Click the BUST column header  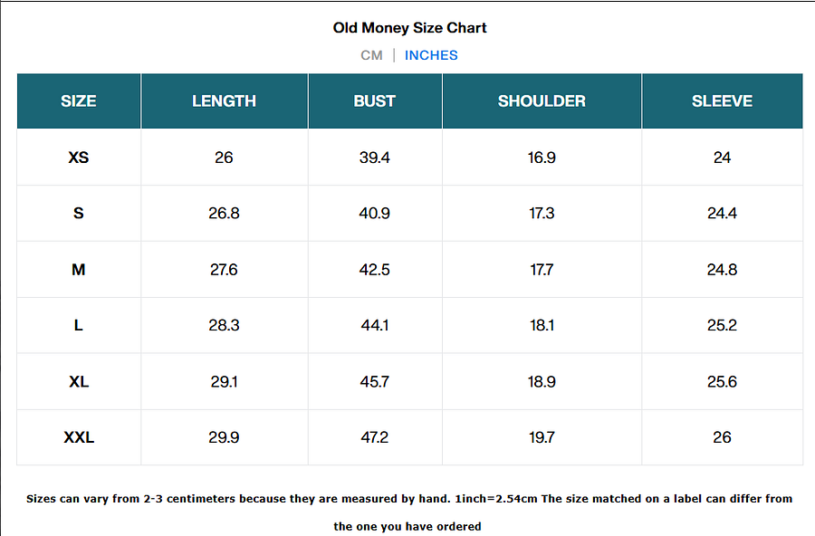[x=375, y=101]
